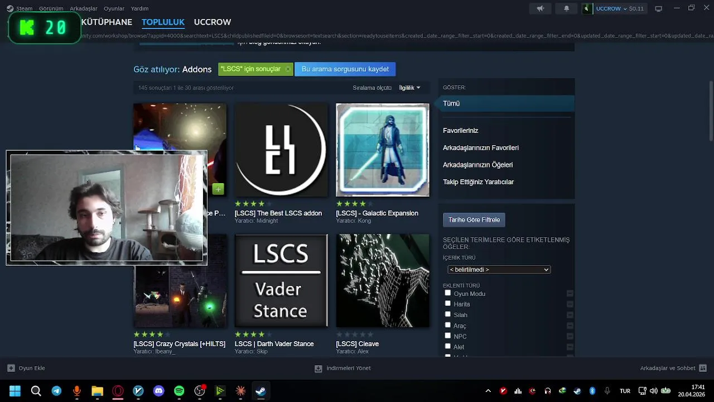Open Spotify from the taskbar
714x402 pixels.
[179, 391]
